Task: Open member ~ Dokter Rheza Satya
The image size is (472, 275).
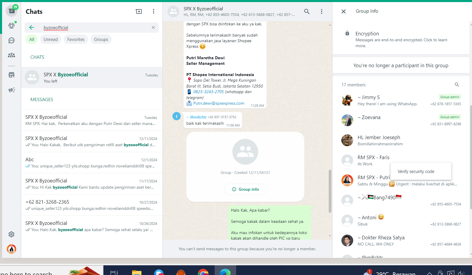Action: 401,241
